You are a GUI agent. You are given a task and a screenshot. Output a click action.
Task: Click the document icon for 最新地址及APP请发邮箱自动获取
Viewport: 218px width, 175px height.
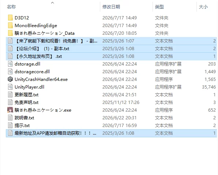click(x=10, y=133)
